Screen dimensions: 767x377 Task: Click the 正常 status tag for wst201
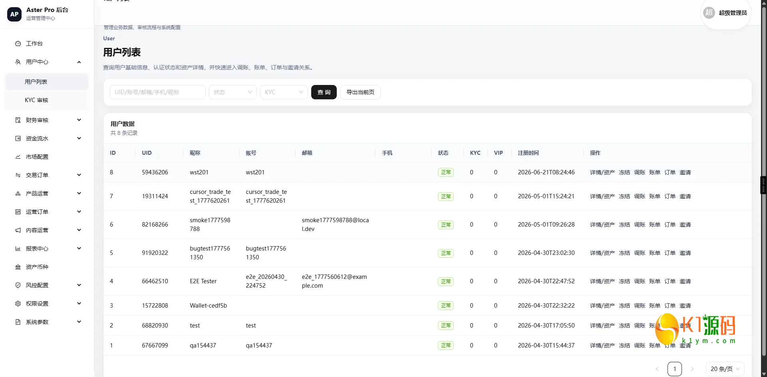[x=446, y=172]
